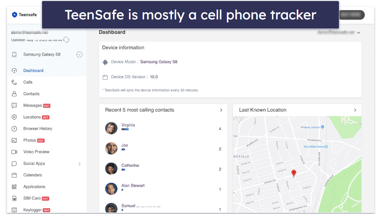The height and width of the screenshot is (214, 381).
Task: Click the Photos picture icon
Action: coord(14,140)
